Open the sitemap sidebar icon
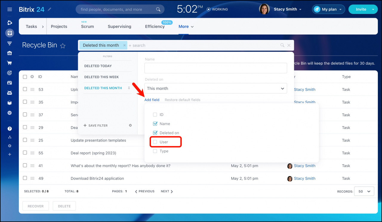 10,137
